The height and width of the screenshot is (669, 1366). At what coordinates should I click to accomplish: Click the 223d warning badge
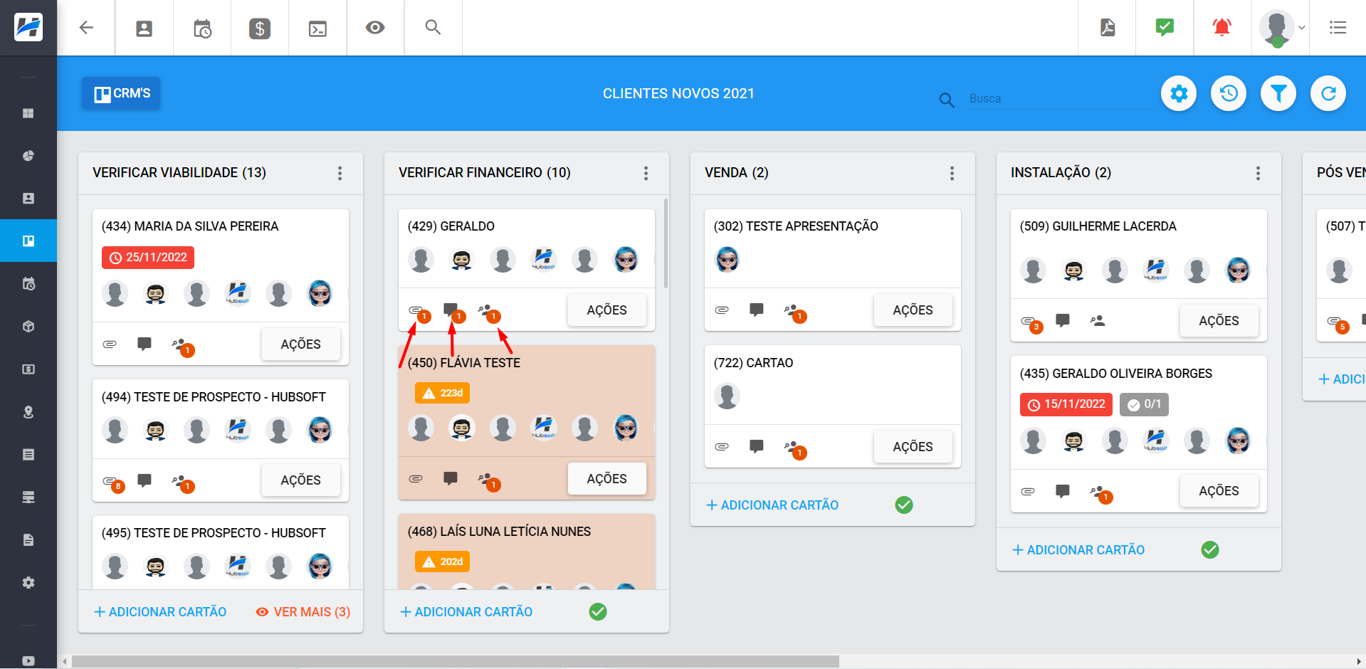[443, 393]
